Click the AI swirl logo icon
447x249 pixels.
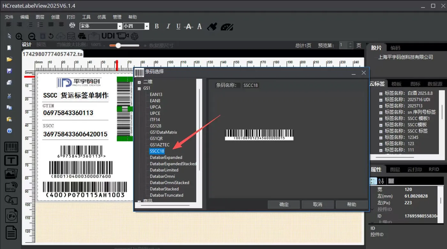click(x=134, y=36)
